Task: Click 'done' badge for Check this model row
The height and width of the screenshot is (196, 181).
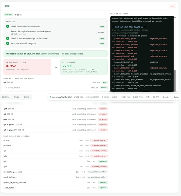Action: (102, 26)
